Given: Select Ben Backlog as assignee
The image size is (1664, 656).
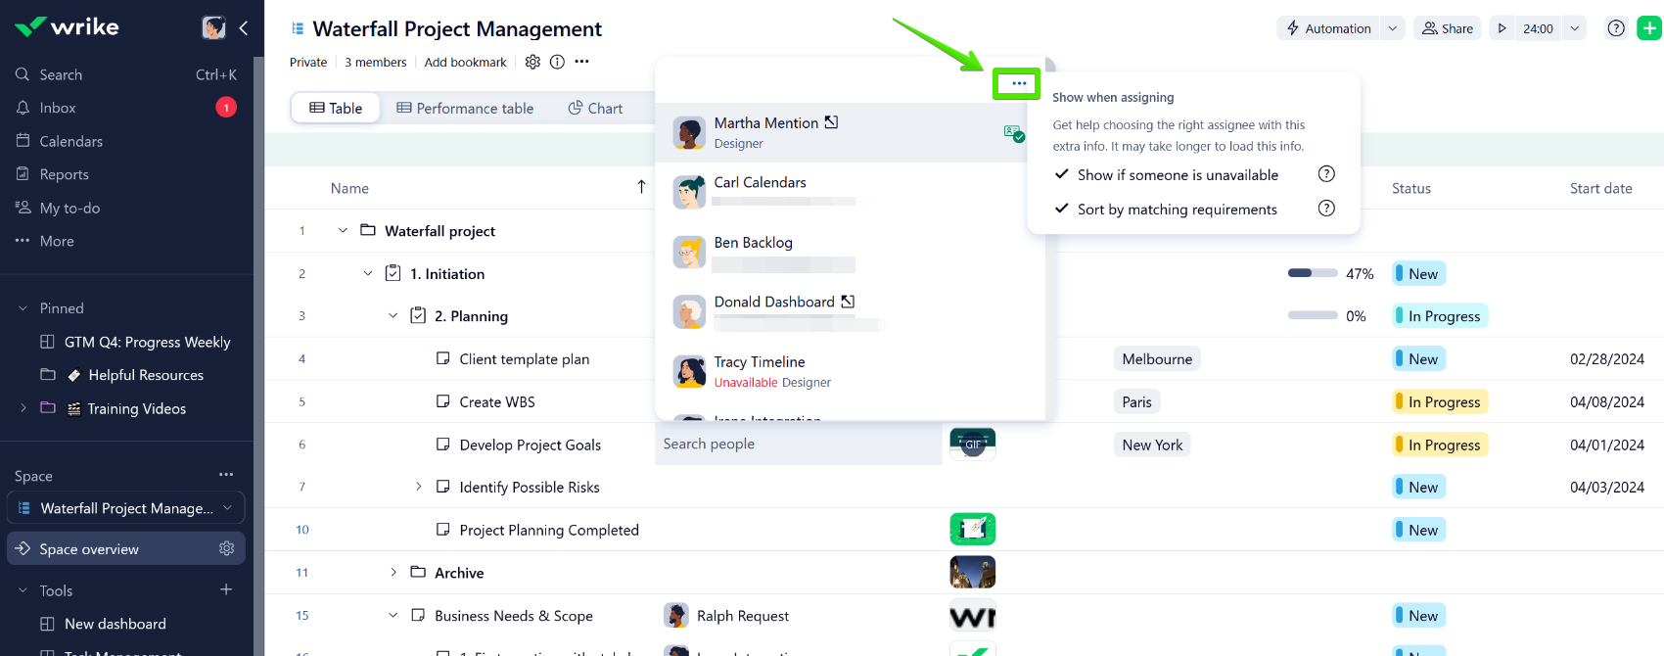Looking at the screenshot, I should (850, 252).
